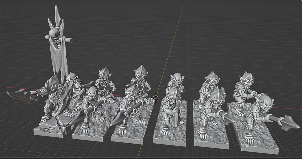
Task: Select the three-pronged spike atop the banner
Action: pos(56,20)
